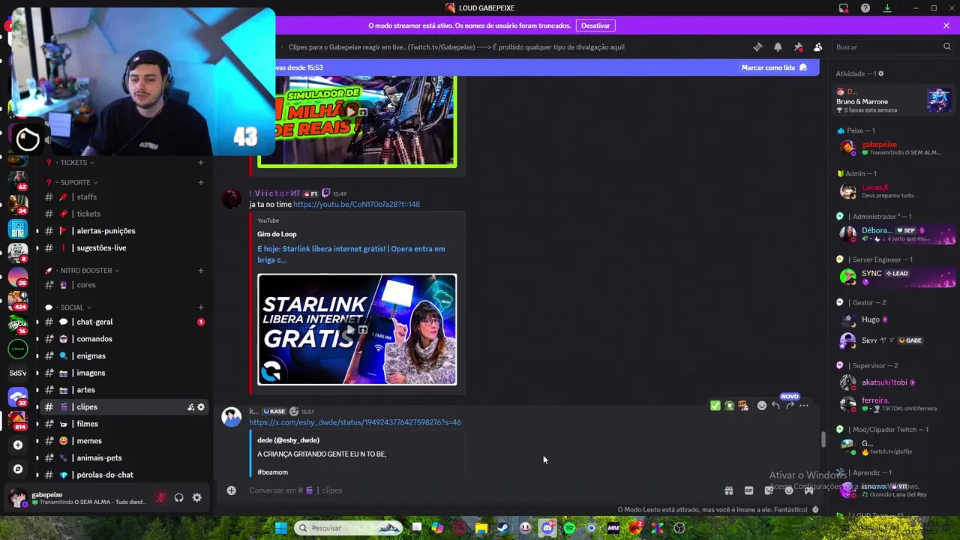Open the comandos channel
This screenshot has width=960, height=540.
click(124, 339)
